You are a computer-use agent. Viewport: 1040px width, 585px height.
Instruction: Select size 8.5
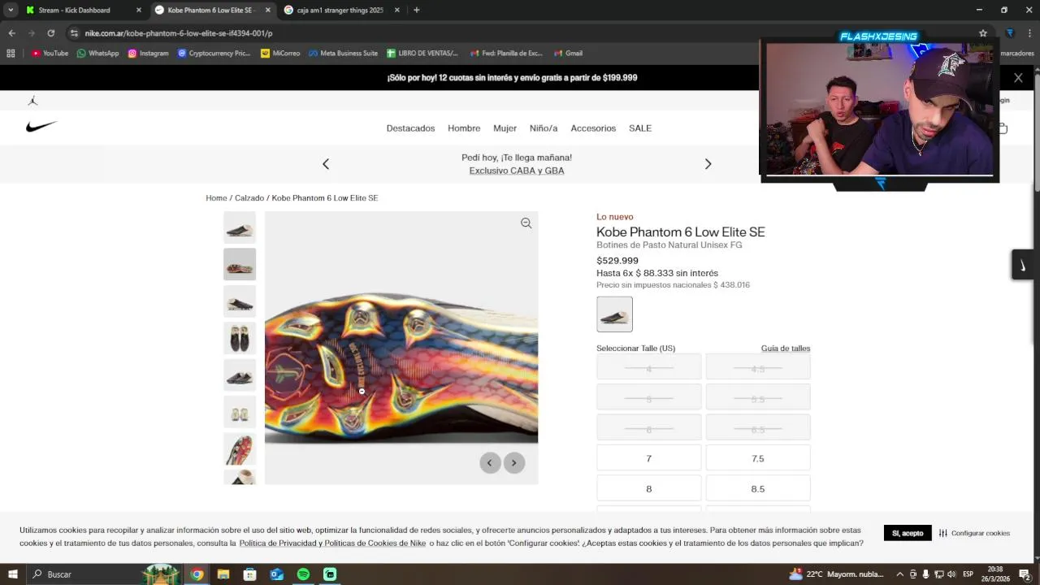[758, 488]
